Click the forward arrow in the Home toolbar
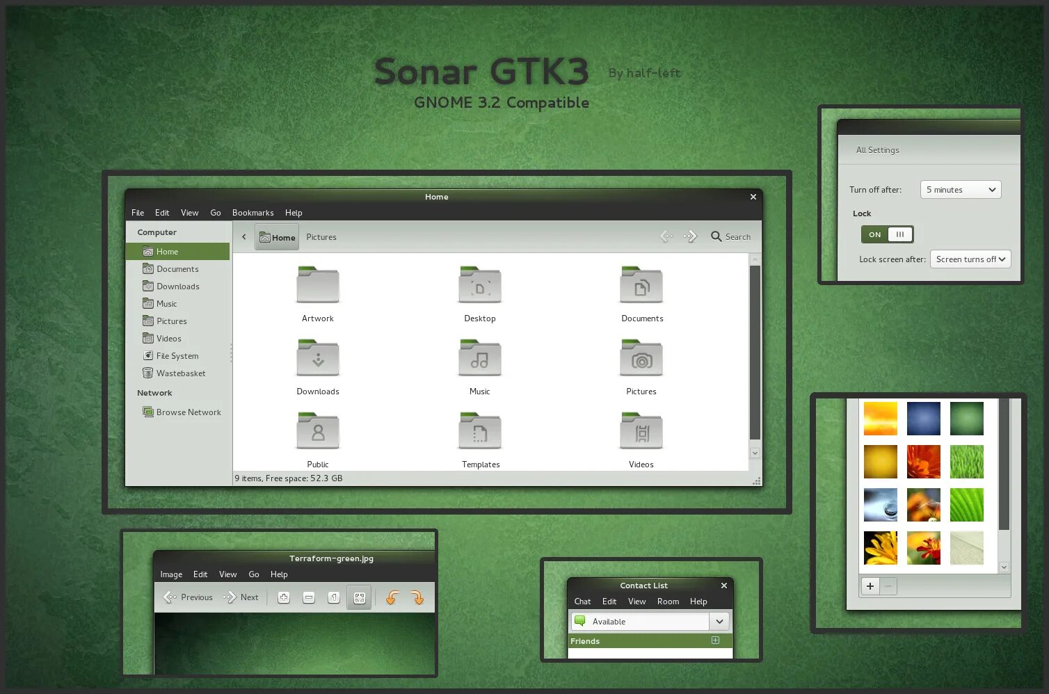This screenshot has height=694, width=1049. pyautogui.click(x=690, y=236)
